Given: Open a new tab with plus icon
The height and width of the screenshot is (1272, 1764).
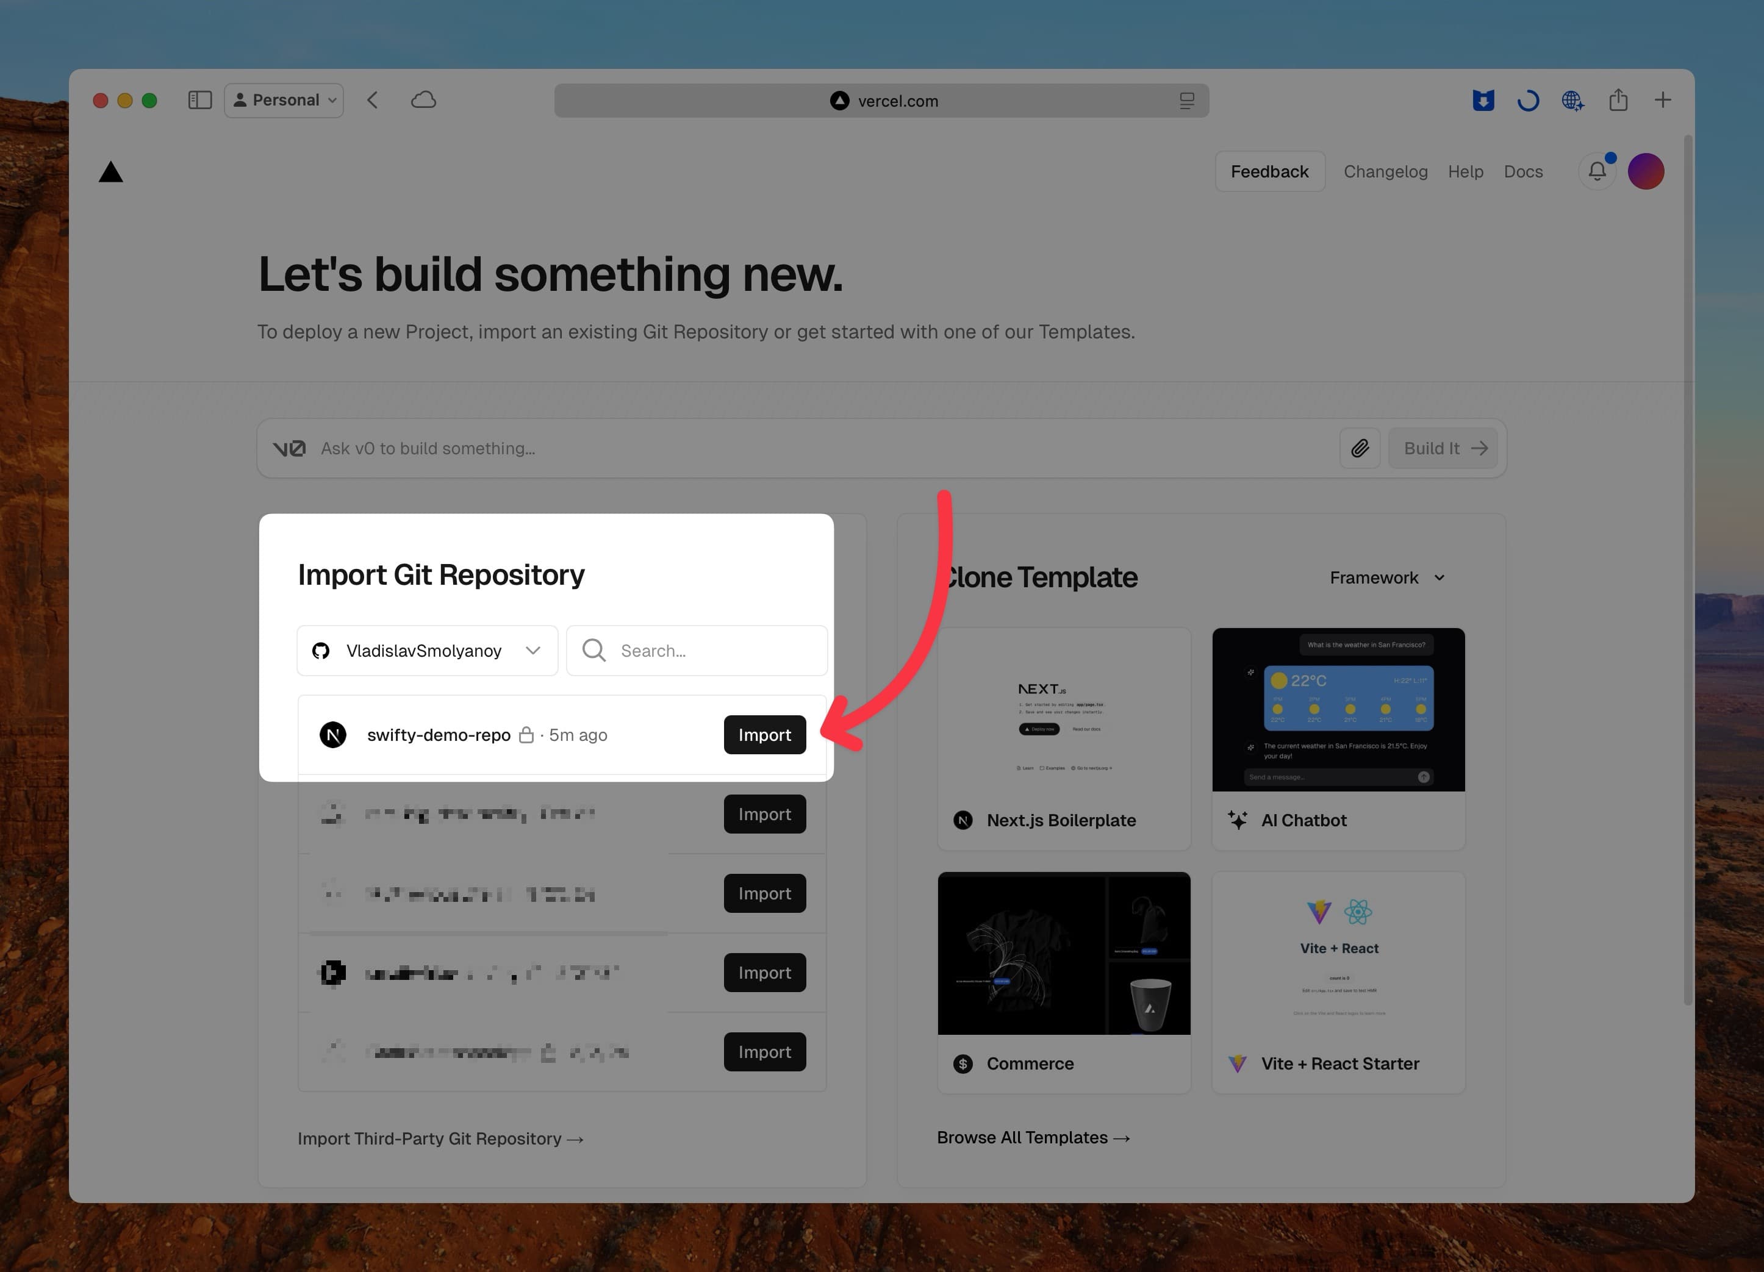Looking at the screenshot, I should click(1663, 99).
